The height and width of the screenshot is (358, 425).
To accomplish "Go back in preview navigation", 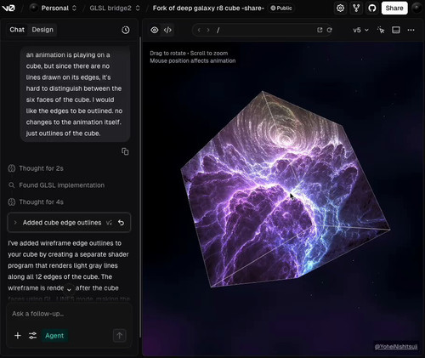I will tap(199, 30).
